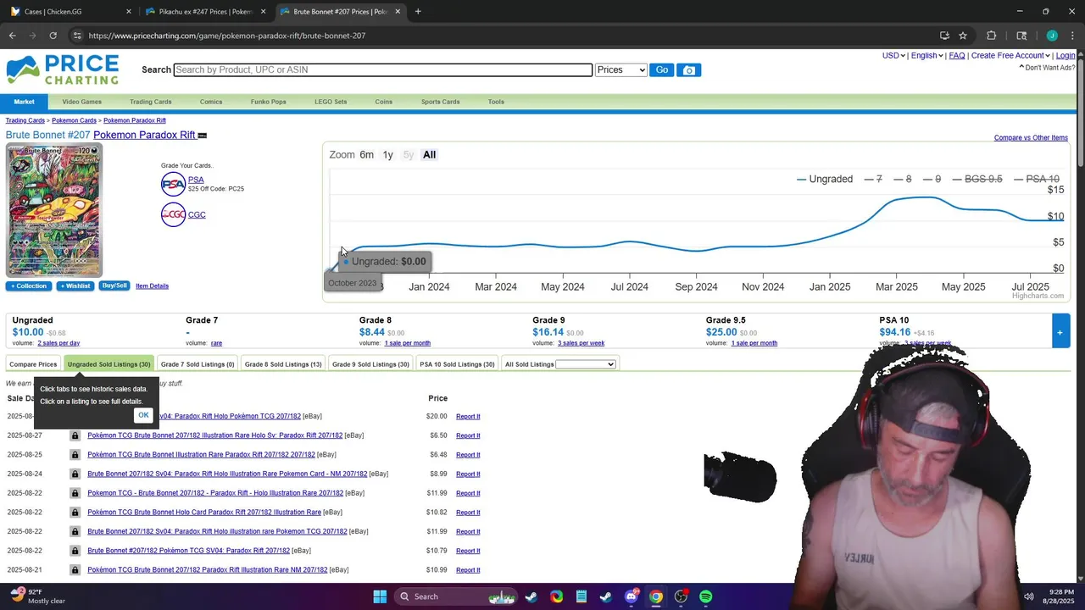
Task: Toggle the grade 8 series in chart legend
Action: (903, 179)
